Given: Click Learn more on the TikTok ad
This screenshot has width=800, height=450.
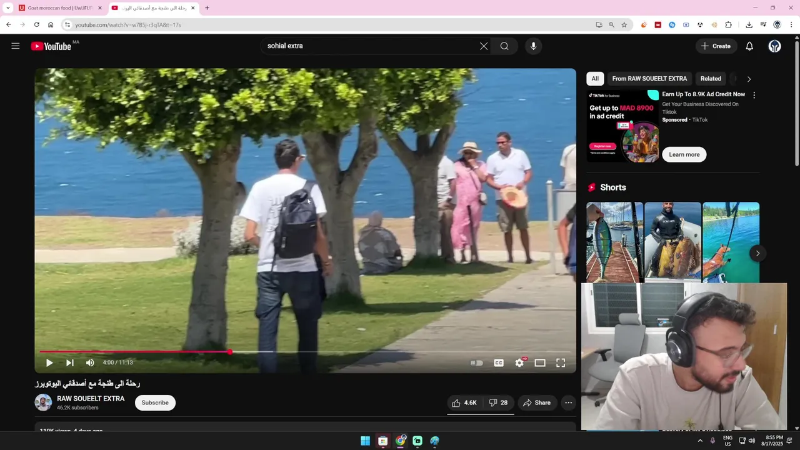Looking at the screenshot, I should point(684,154).
